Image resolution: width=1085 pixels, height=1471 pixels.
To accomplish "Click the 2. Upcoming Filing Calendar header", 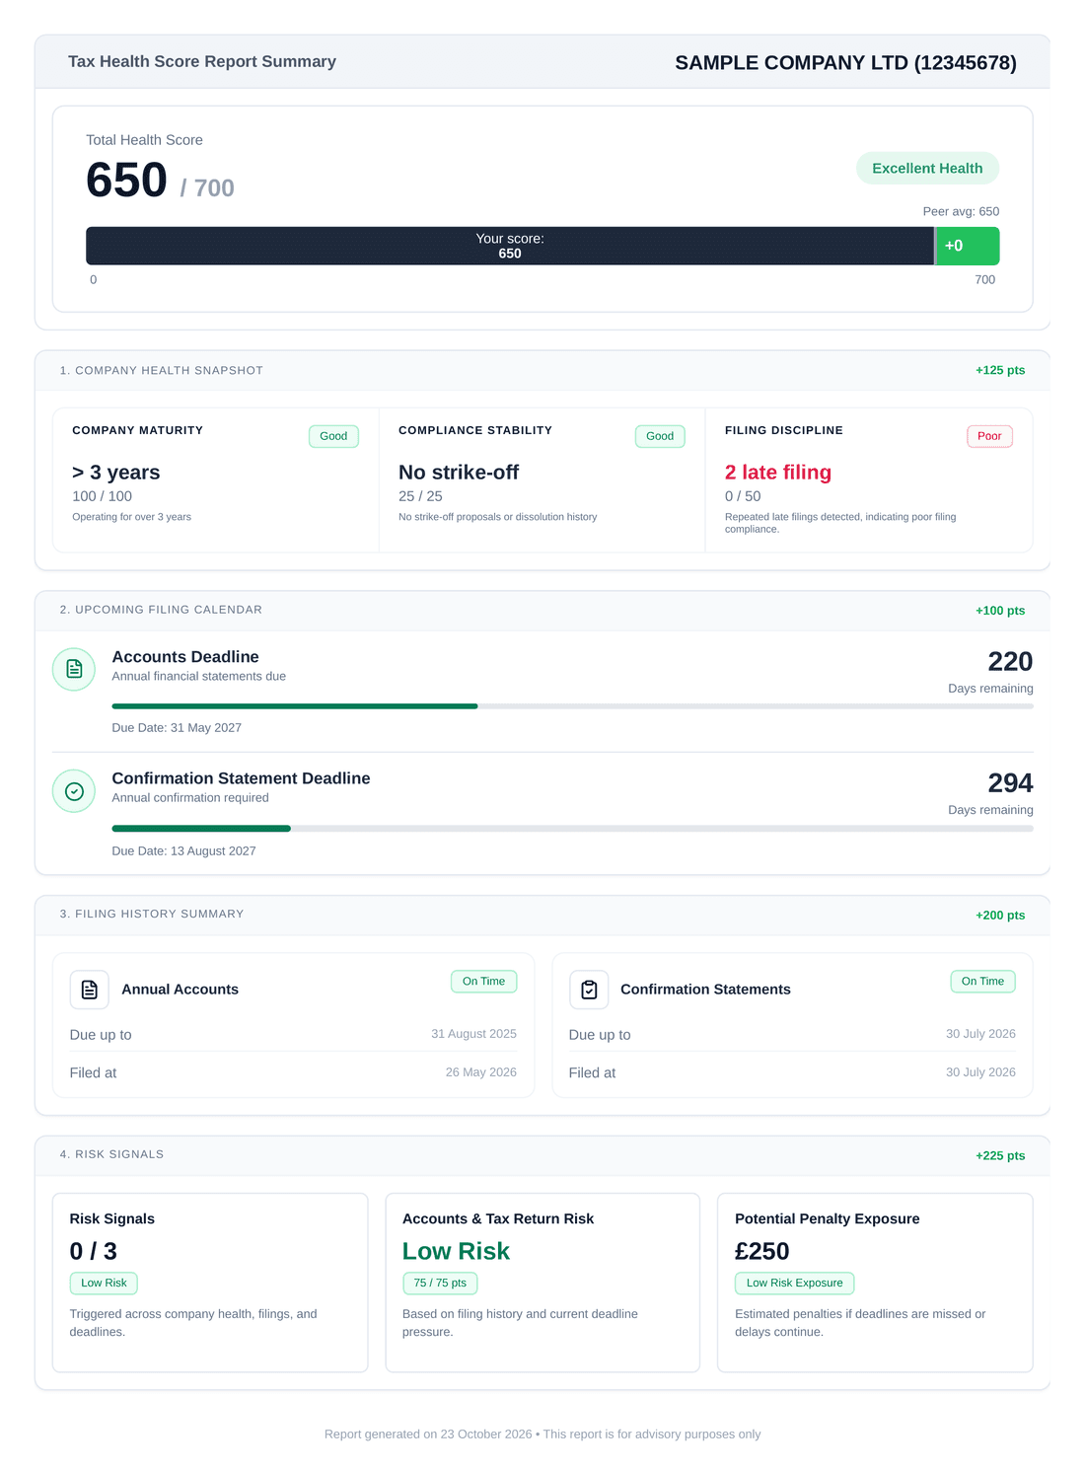I will click(161, 610).
